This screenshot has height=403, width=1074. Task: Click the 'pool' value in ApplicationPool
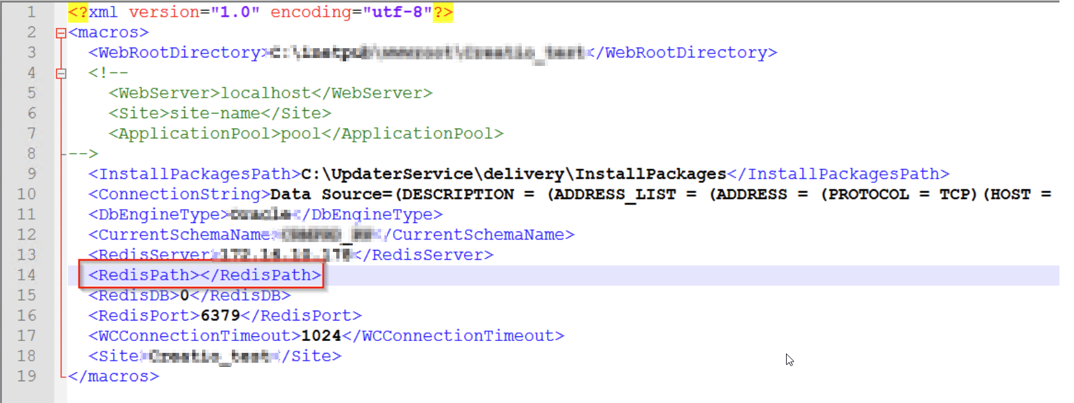[x=301, y=134]
